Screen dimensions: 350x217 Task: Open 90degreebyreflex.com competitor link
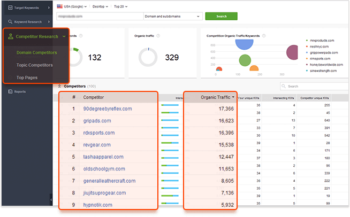click(x=108, y=108)
